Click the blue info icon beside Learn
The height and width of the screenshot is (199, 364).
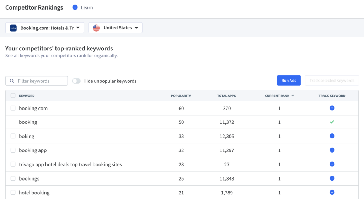pos(75,7)
